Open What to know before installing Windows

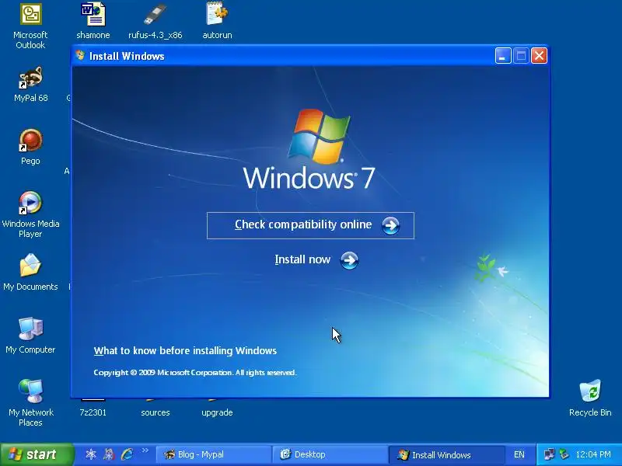coord(185,351)
